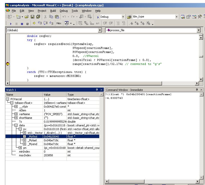This screenshot has height=185, width=205.
Task: Click the nElem watch row
Action: (52, 110)
